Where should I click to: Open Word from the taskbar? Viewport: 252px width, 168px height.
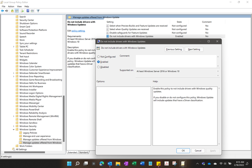(x=142, y=163)
